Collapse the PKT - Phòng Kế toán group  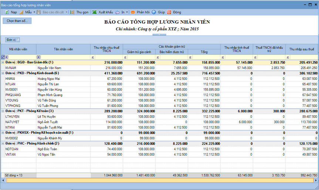(3, 111)
